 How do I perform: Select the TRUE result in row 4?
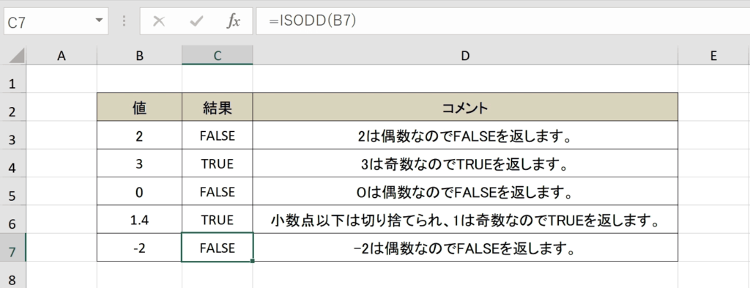coord(217,163)
